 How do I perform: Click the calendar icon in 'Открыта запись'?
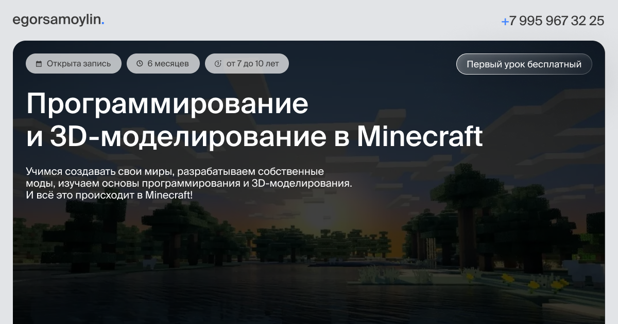tap(39, 64)
